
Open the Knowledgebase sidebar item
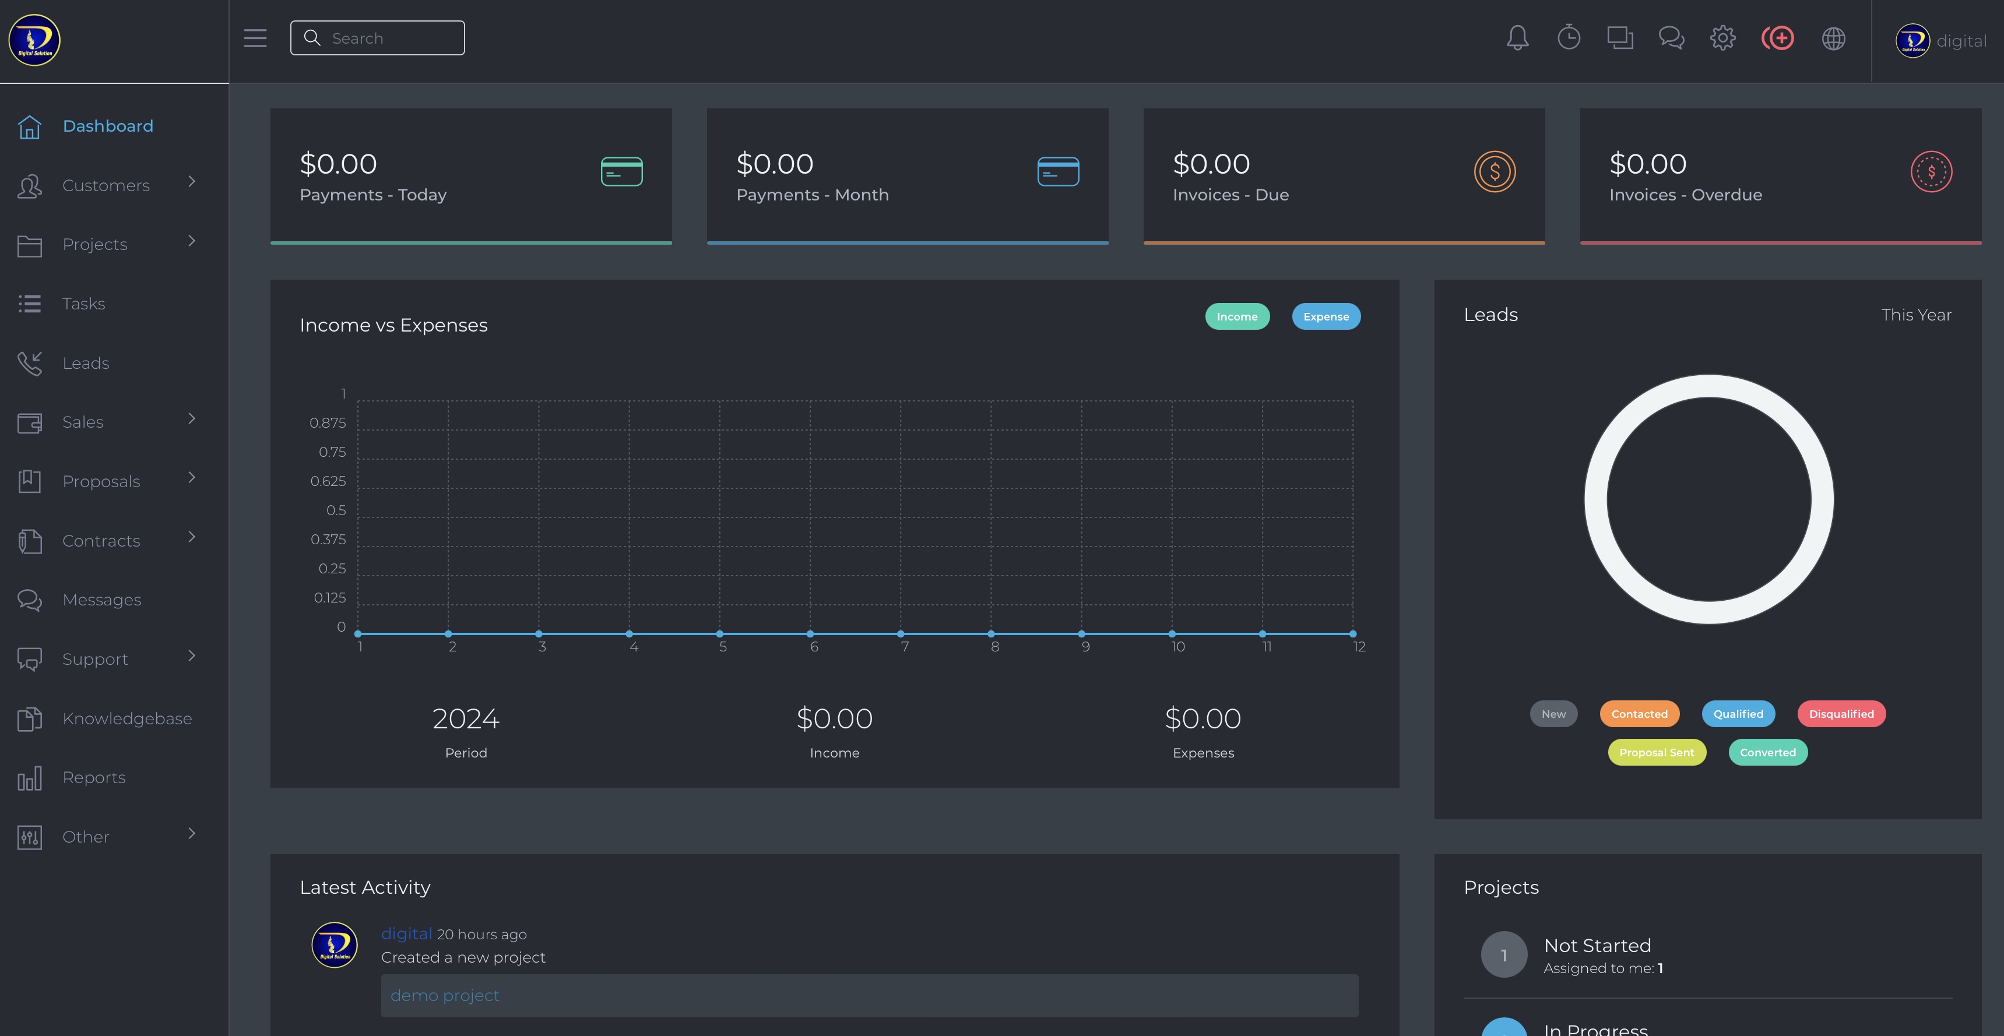pyautogui.click(x=127, y=718)
